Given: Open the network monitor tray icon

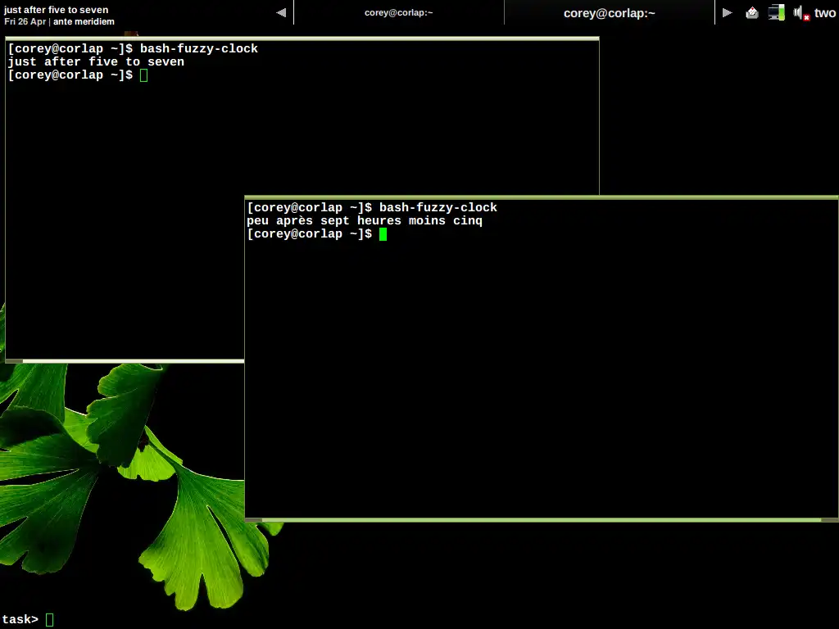Looking at the screenshot, I should click(x=776, y=12).
